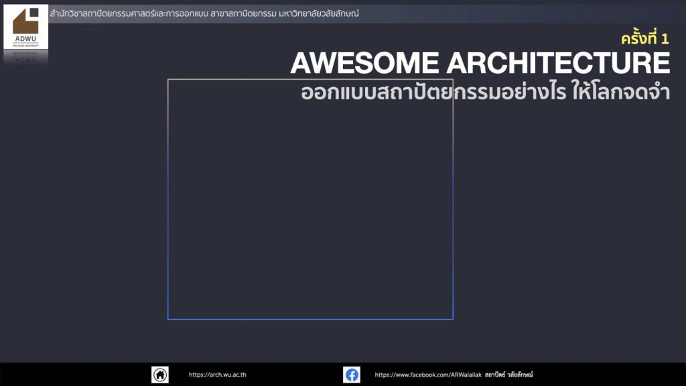Click the mirrored reflection beneath the ADWU logo
686x386 pixels.
(x=25, y=58)
